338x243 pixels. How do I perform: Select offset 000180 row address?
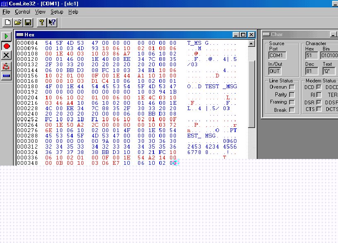27,87
